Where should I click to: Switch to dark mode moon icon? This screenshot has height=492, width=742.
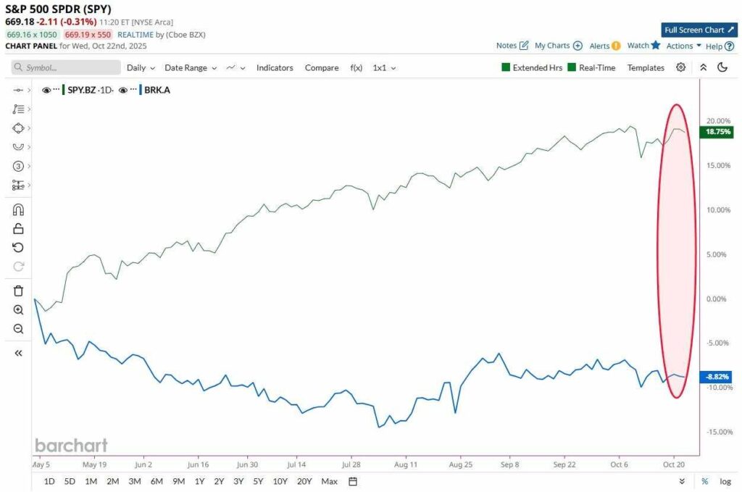[x=722, y=67]
